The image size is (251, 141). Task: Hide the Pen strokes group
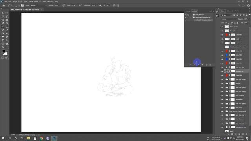click(222, 99)
